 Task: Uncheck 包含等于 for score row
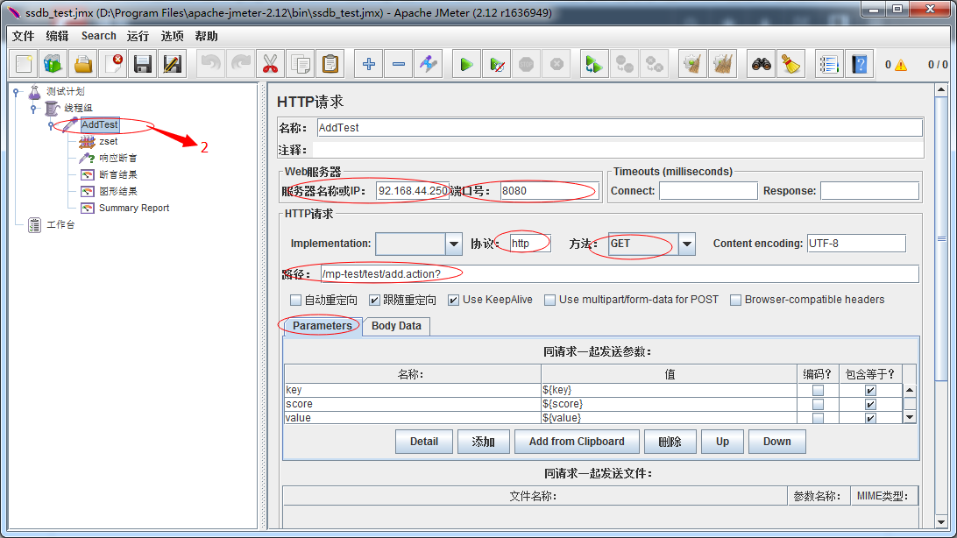click(x=870, y=405)
